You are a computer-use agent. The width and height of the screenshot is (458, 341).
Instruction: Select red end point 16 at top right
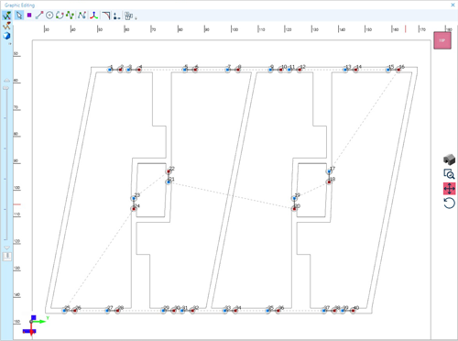(398, 70)
